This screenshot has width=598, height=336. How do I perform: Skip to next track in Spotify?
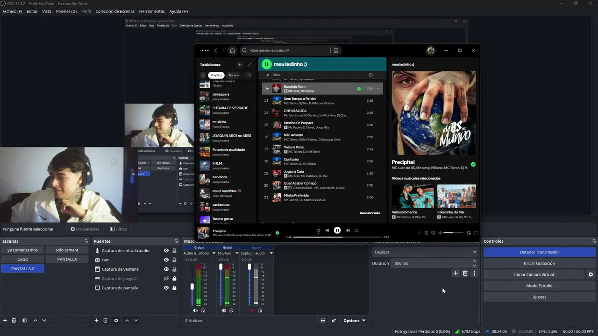pyautogui.click(x=348, y=231)
